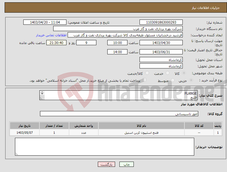Click the remaining time field 21:30:40
Image resolution: width=227 pixels, height=172 pixels.
point(56,43)
